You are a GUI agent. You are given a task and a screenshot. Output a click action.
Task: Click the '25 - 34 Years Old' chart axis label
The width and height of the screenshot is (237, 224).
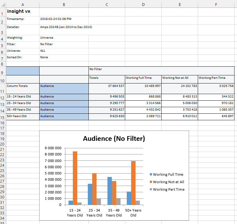(x=94, y=213)
